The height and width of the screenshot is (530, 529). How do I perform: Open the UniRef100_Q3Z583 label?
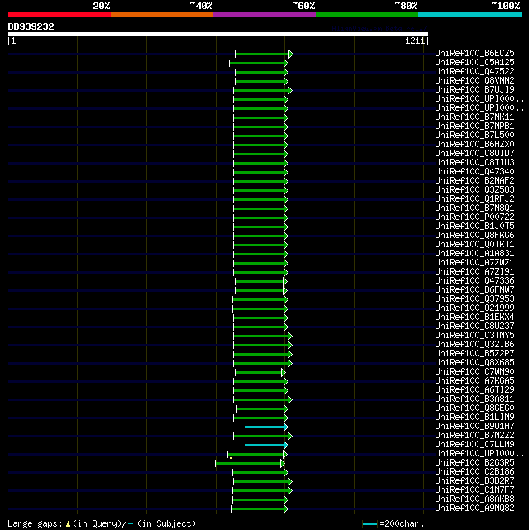tap(474, 190)
